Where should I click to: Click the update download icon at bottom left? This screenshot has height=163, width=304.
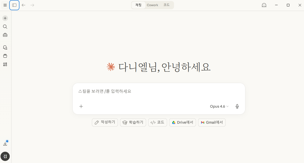pos(5,143)
